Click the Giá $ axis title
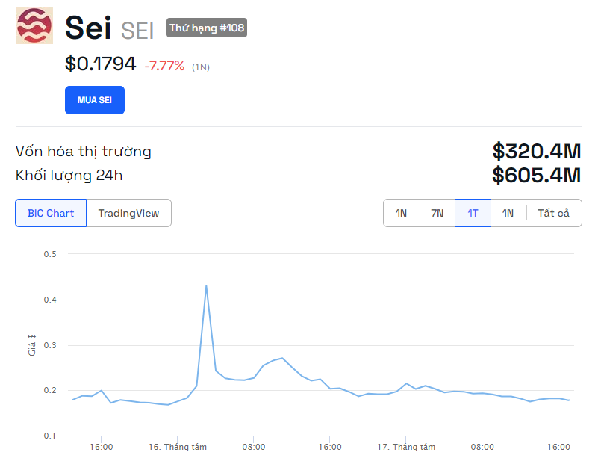The image size is (601, 467). [x=31, y=344]
